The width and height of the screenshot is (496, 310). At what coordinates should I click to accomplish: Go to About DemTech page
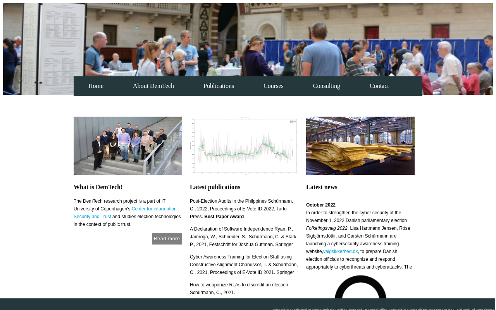point(153,86)
